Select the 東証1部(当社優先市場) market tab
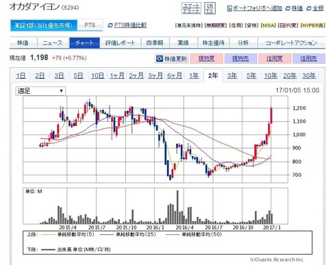The image size is (328, 265). point(44,25)
